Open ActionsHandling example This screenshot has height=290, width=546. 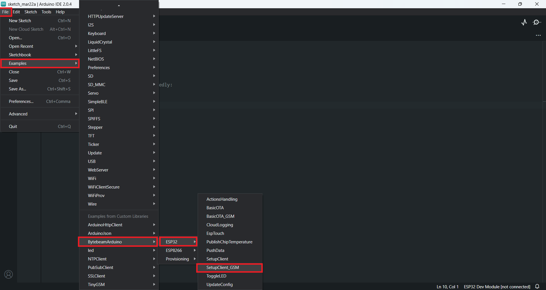[x=230, y=199]
